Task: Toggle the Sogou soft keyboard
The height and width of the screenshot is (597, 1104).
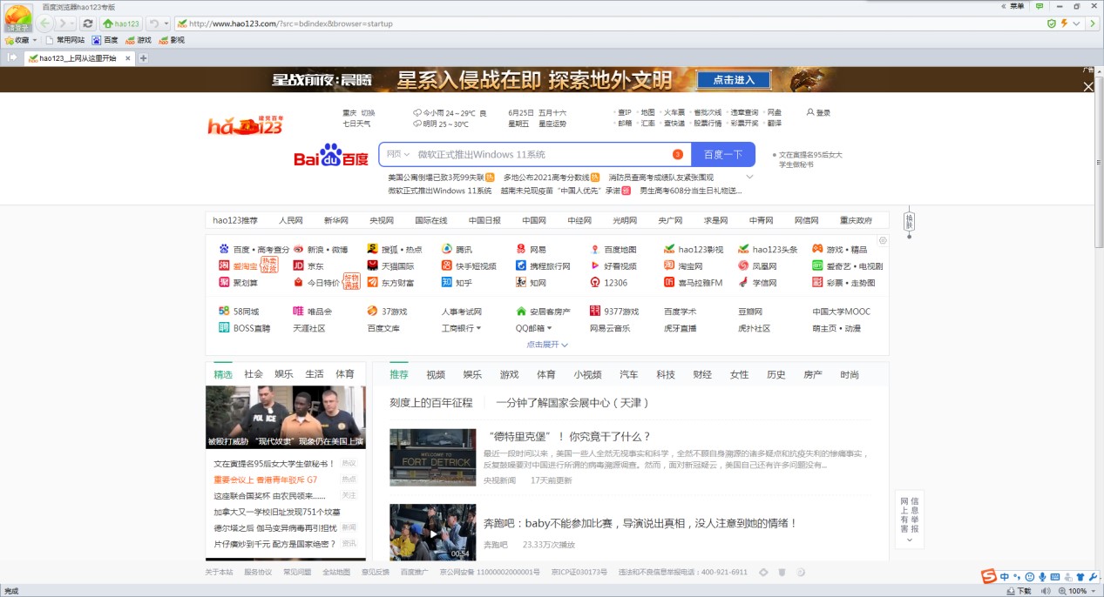Action: click(x=1054, y=576)
